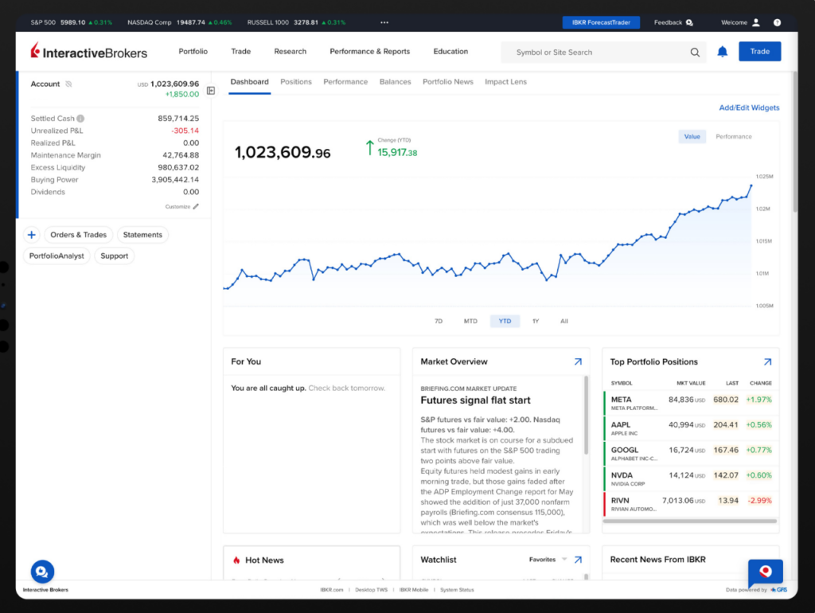Switch to the Positions tab
The height and width of the screenshot is (613, 815).
(x=296, y=82)
